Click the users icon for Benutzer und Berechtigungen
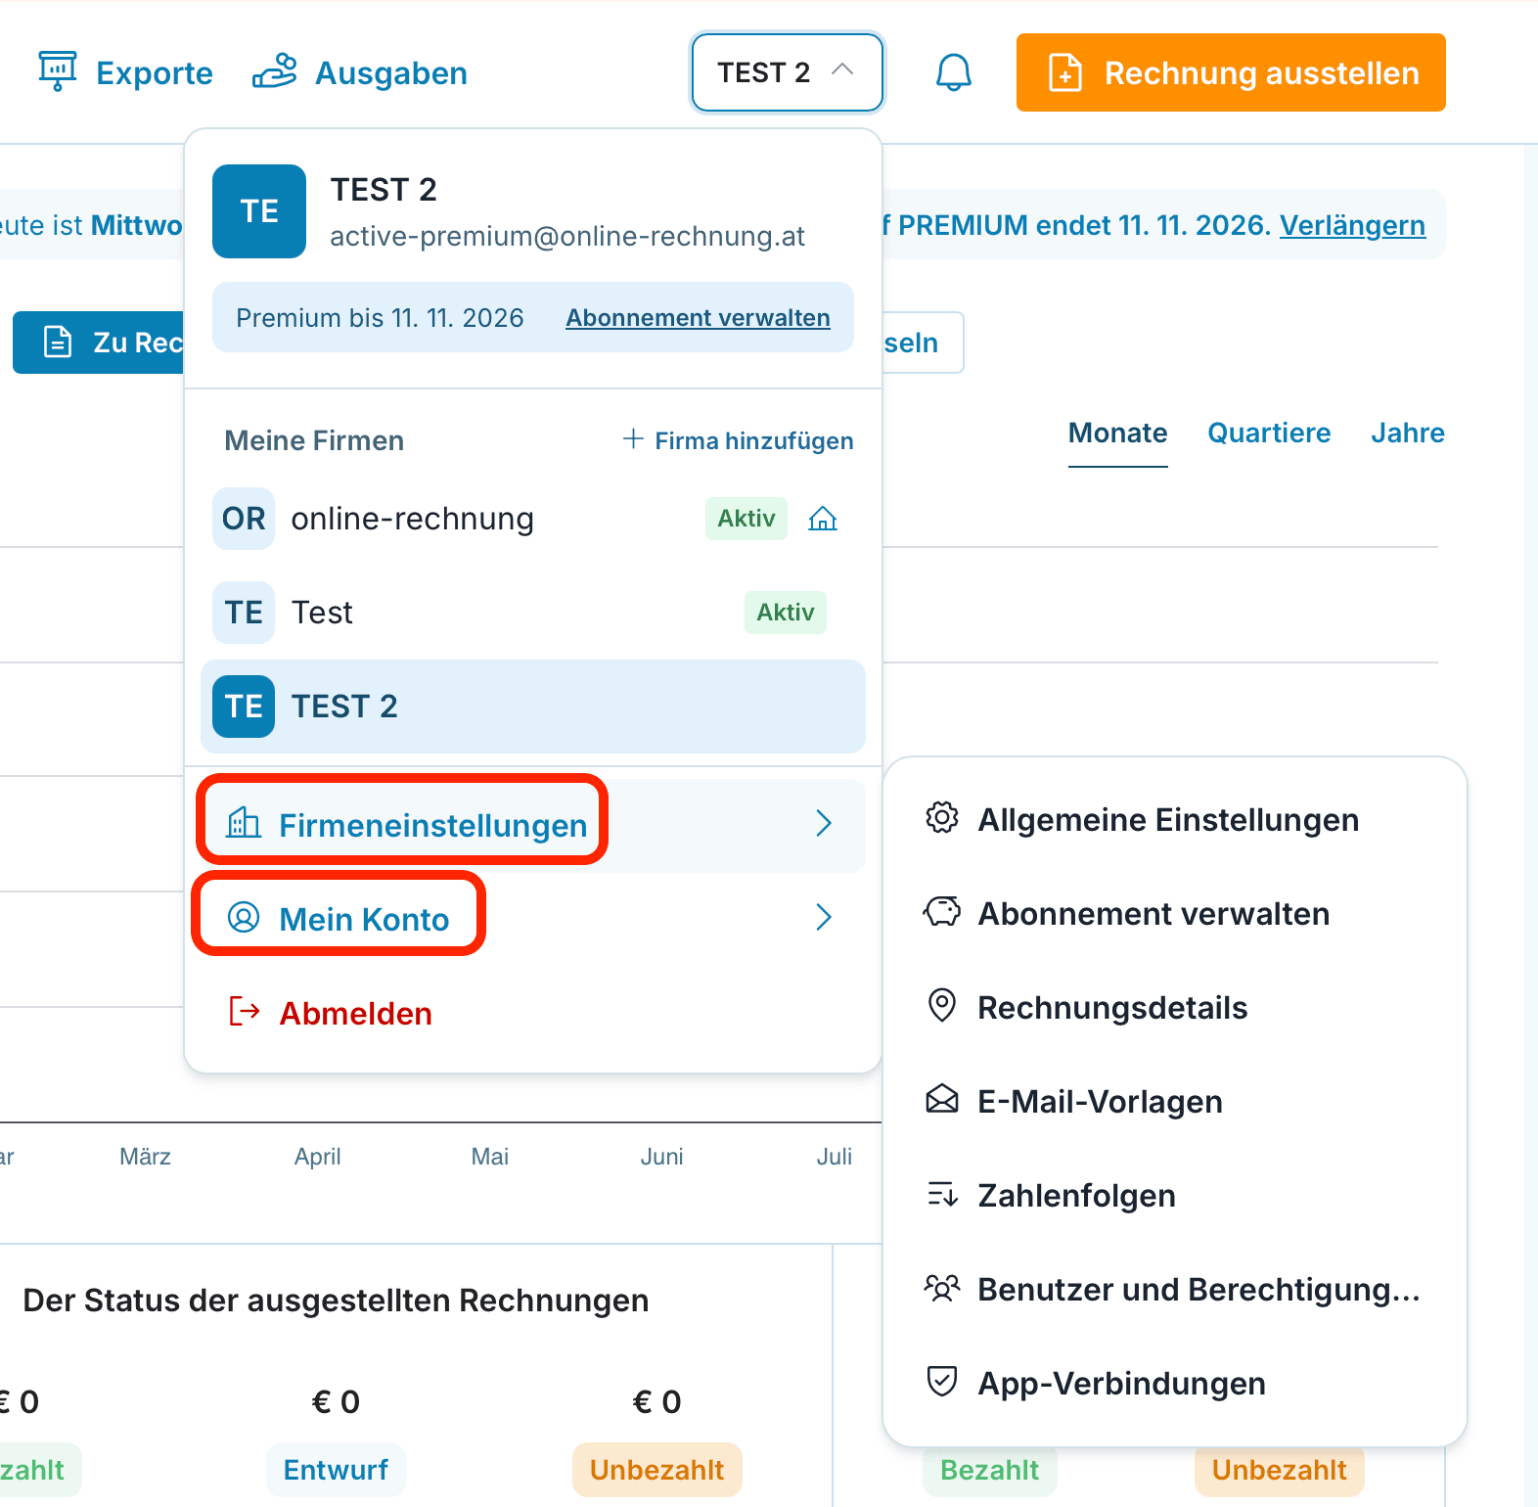 coord(942,1288)
